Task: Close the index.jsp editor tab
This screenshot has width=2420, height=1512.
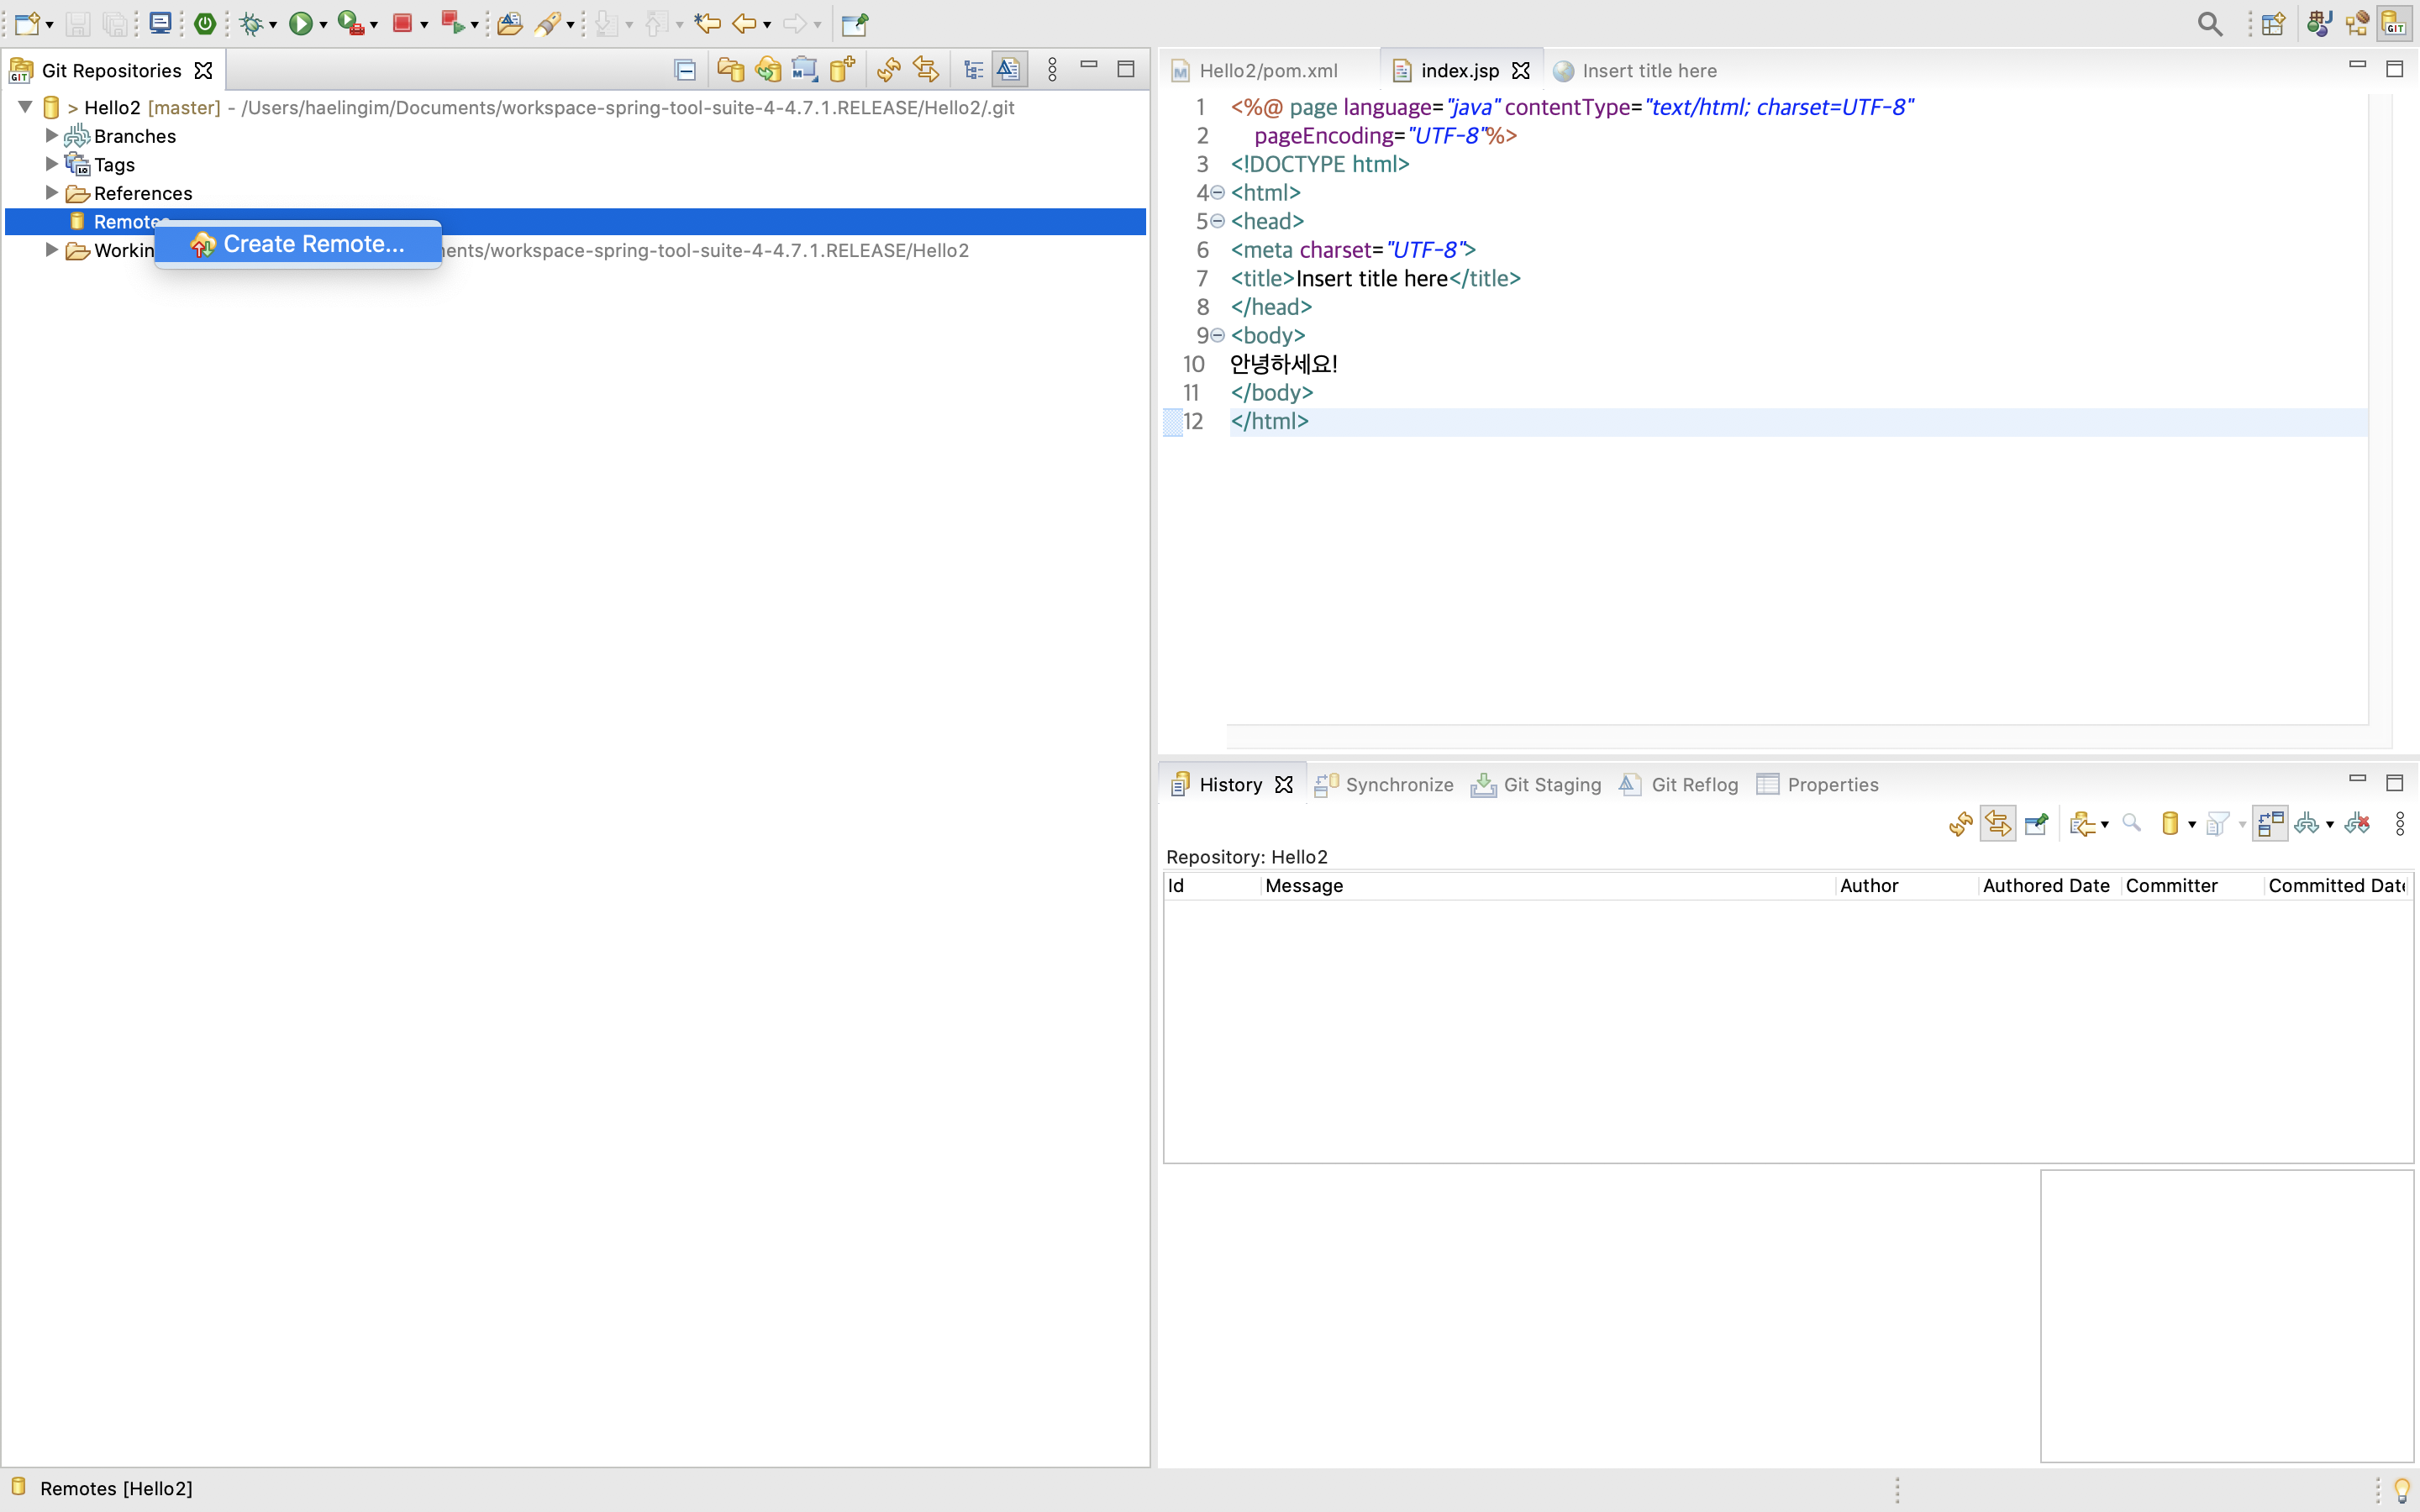Action: pyautogui.click(x=1521, y=71)
